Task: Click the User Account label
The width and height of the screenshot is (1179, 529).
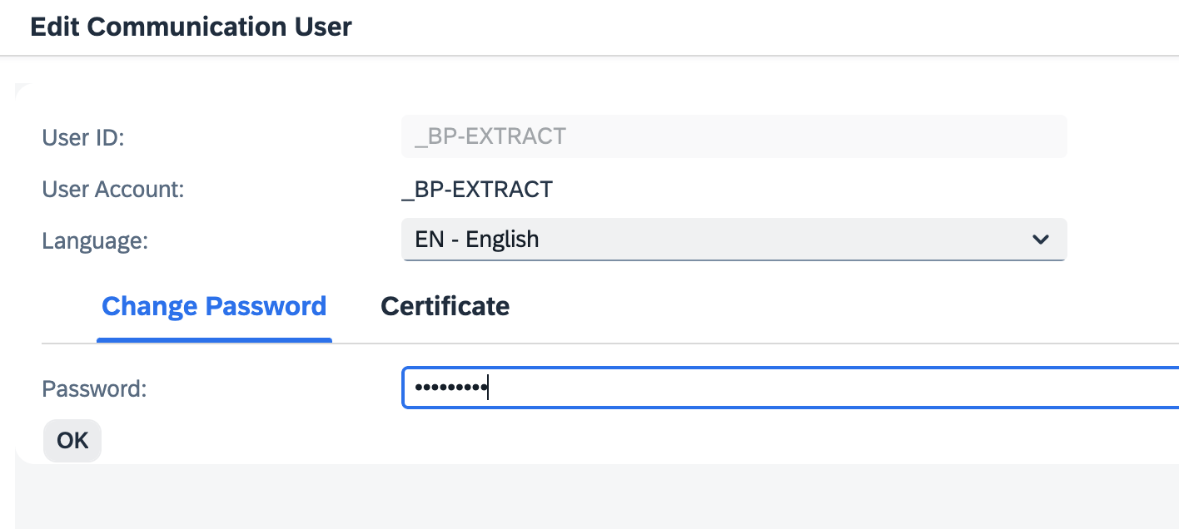Action: coord(112,189)
